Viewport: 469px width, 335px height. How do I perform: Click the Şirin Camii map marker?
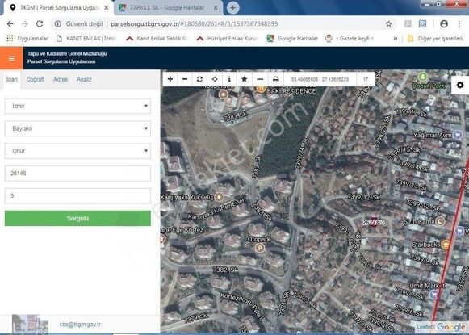tap(440, 221)
